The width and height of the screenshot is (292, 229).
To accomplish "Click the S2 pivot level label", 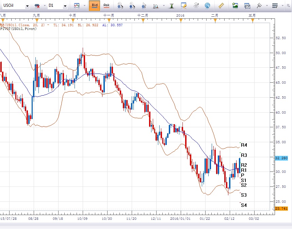I will tap(244, 185).
